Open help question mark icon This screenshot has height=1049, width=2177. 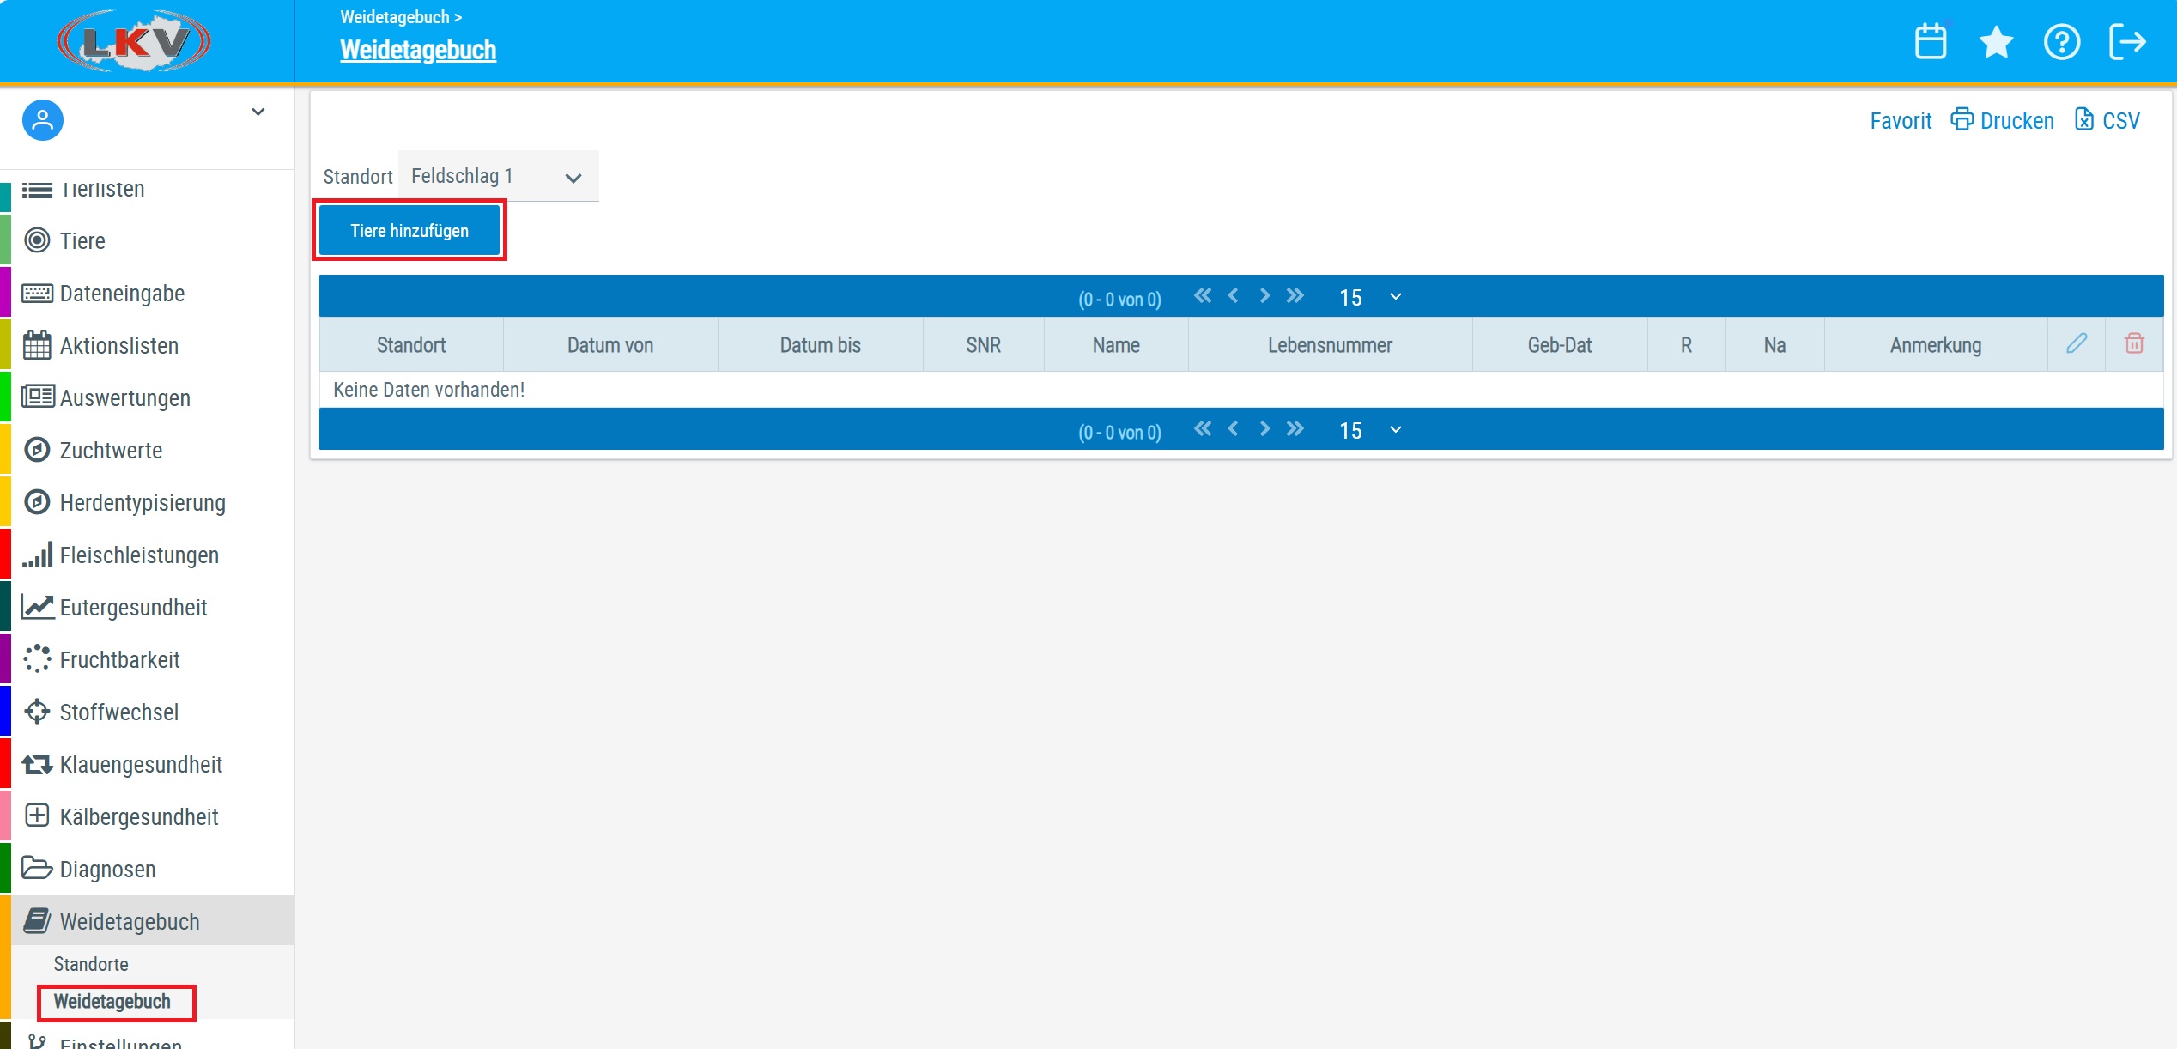point(2061,41)
